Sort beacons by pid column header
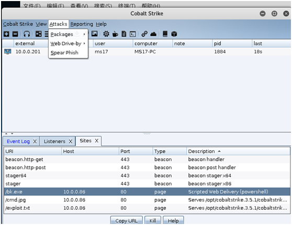292x225 pixels. tap(232, 43)
